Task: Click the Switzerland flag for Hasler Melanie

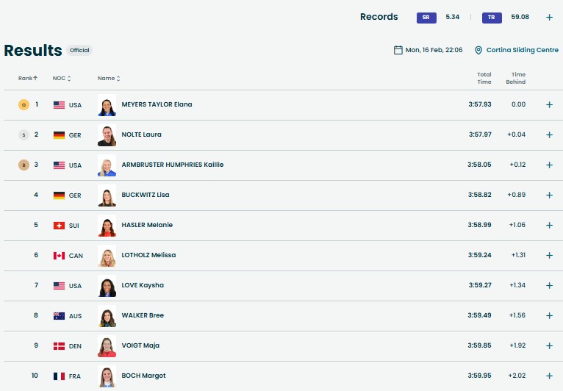Action: [60, 225]
